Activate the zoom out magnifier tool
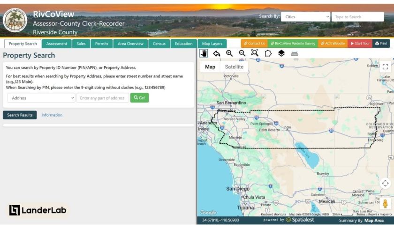The image size is (394, 229). coord(242,53)
